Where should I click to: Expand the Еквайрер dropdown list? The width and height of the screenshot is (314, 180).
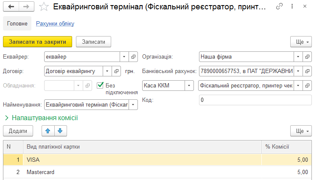124,57
